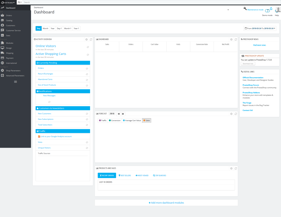281x217 pixels.
Task: Open the date range picker showing From 2018-03-24
Action: click(259, 28)
